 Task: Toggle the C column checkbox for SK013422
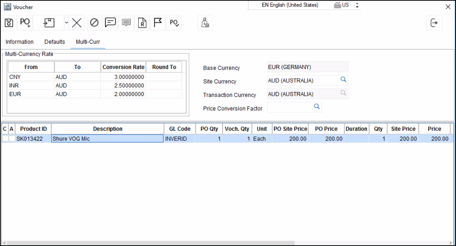(x=5, y=139)
